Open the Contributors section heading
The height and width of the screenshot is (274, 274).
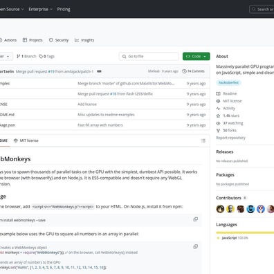228,198
